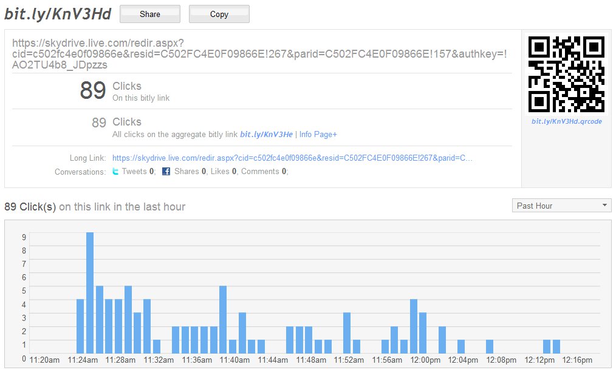616x370 pixels.
Task: Click the 11:32am axis label
Action: [159, 360]
